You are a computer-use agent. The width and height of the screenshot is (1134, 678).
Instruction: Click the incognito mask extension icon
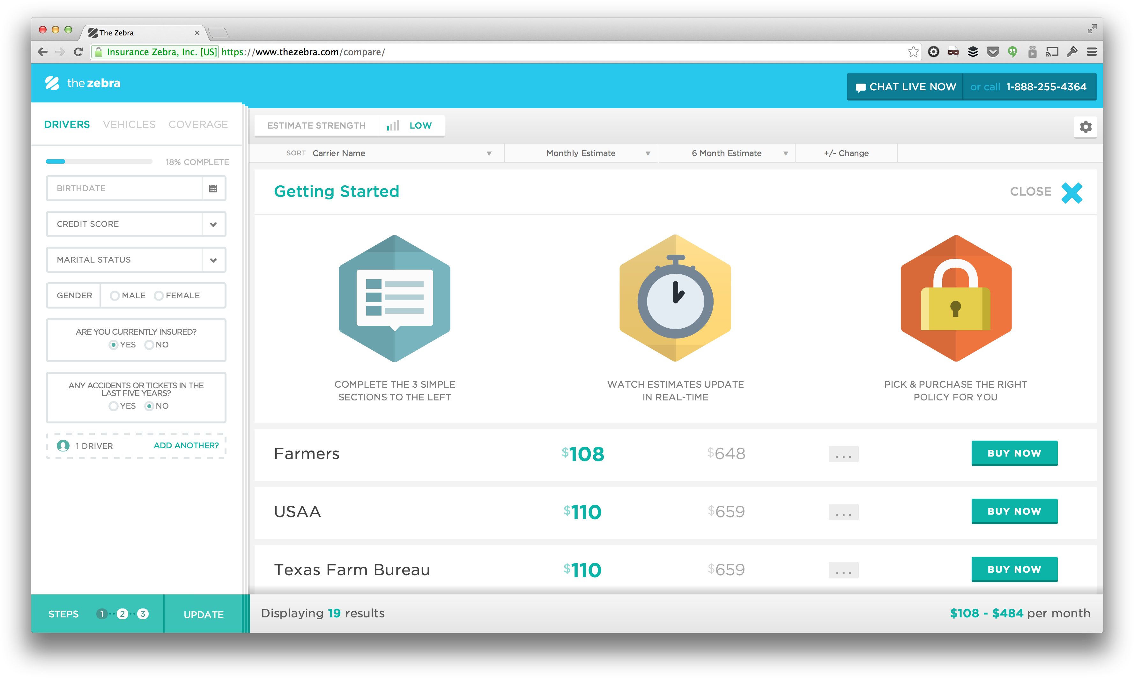point(953,52)
